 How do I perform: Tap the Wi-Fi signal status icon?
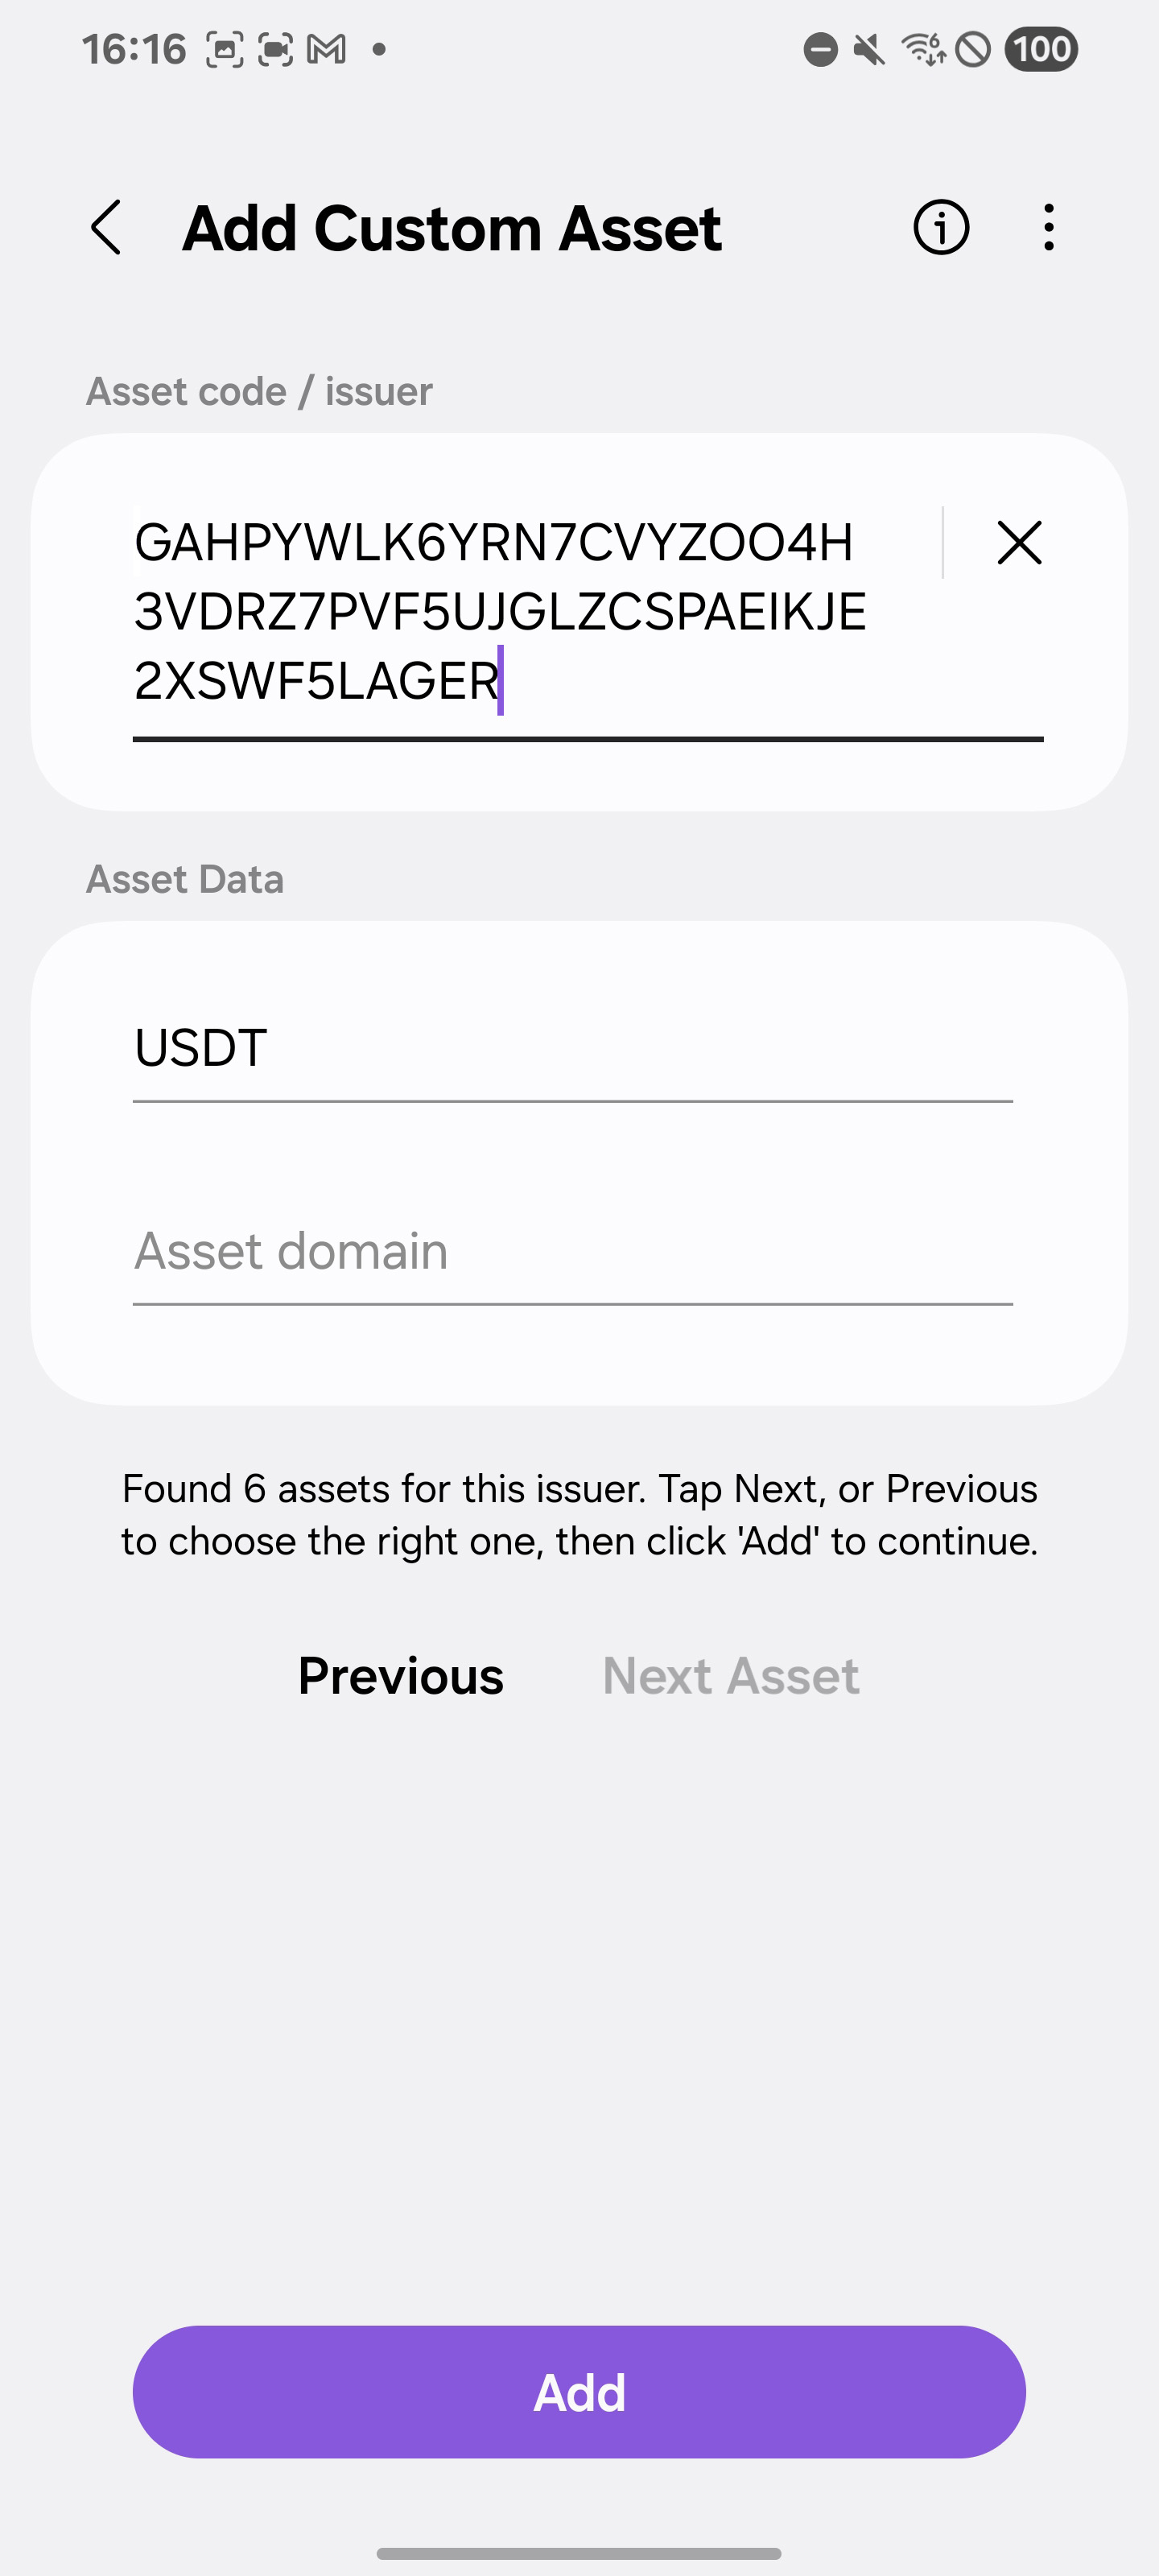pyautogui.click(x=922, y=49)
